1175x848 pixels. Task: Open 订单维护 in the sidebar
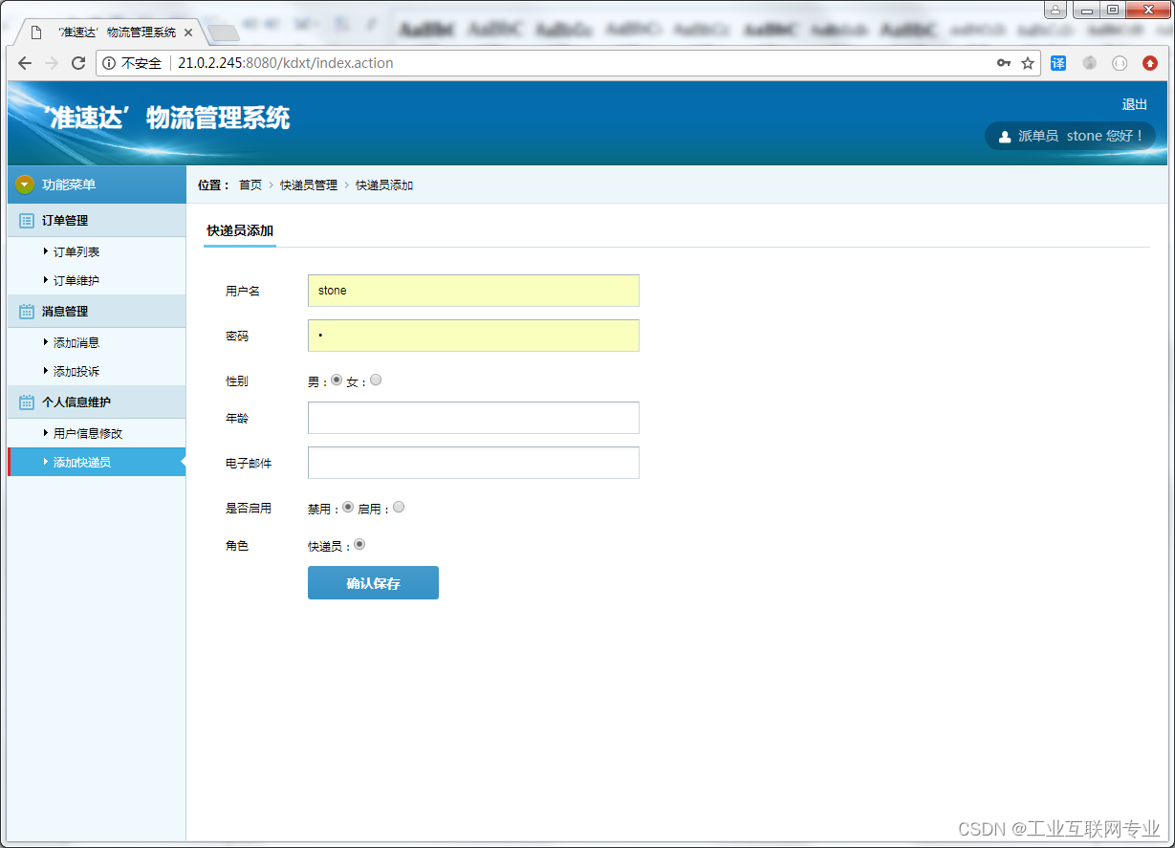click(x=76, y=281)
